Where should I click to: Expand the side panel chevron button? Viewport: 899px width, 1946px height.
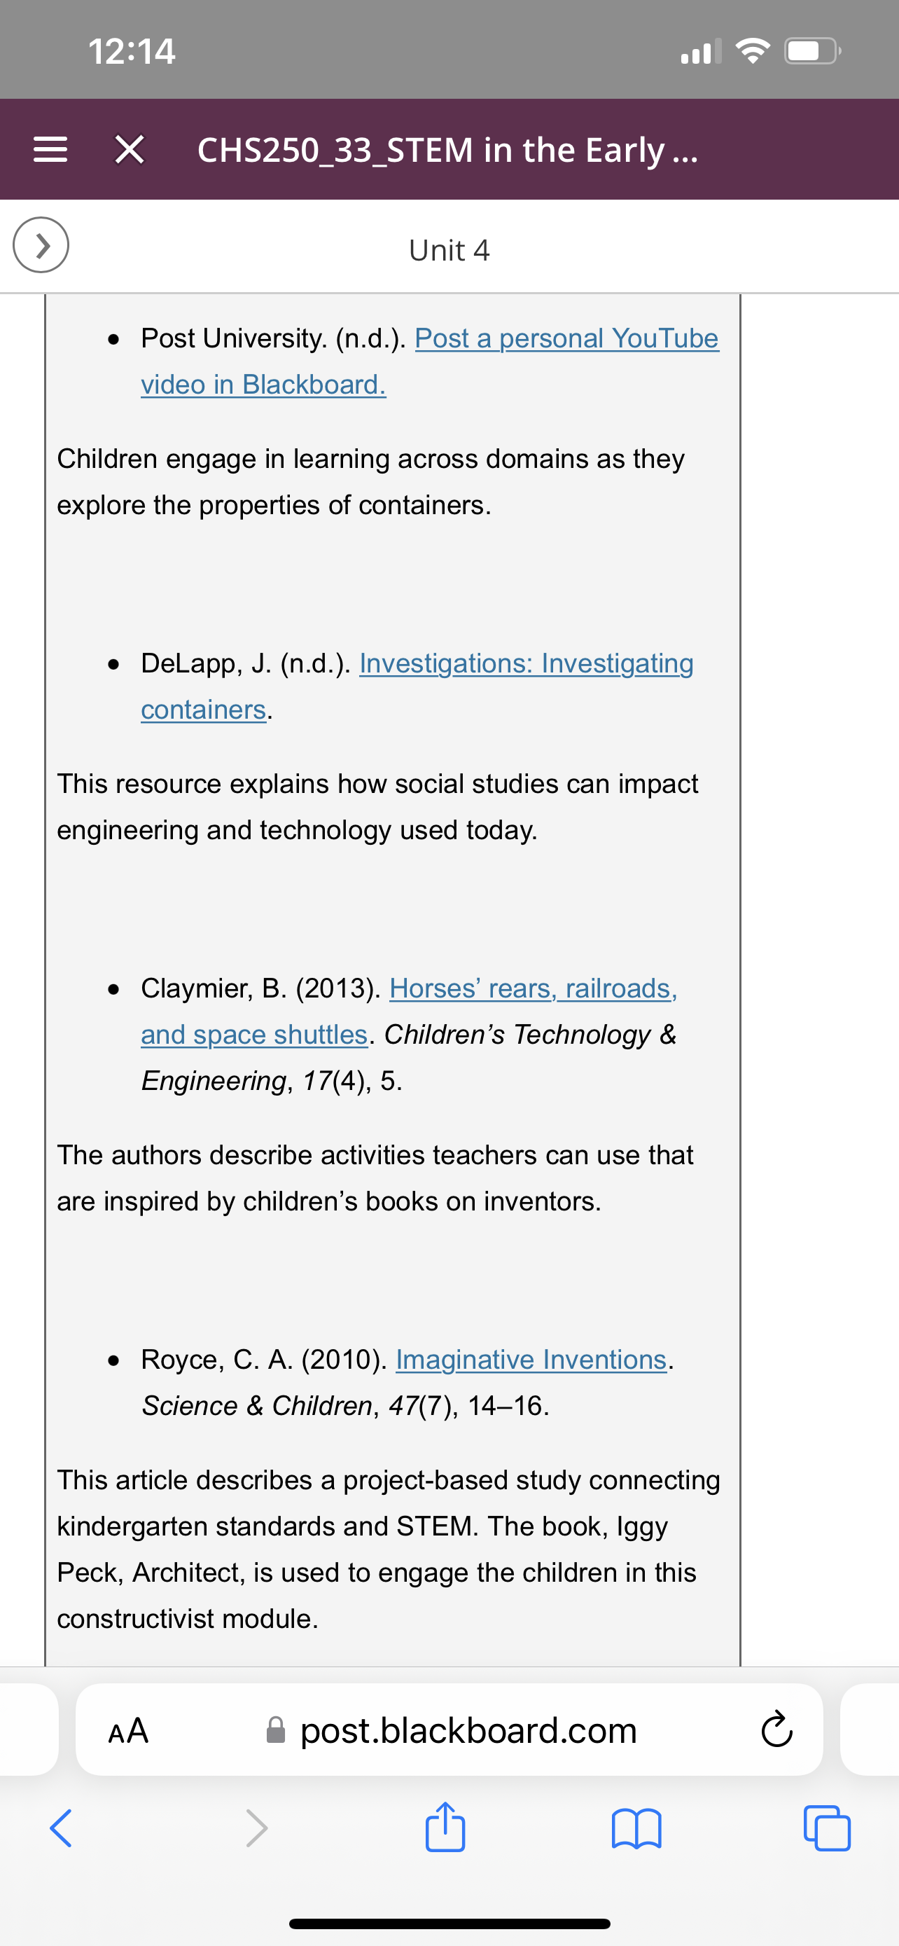tap(41, 244)
